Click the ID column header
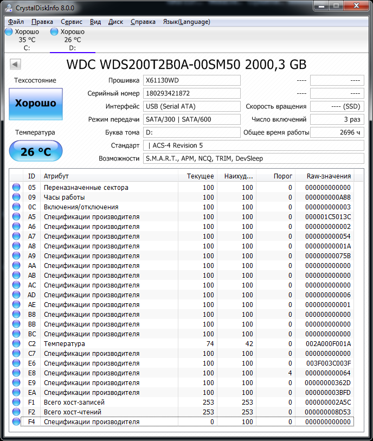The height and width of the screenshot is (441, 373). [32, 176]
